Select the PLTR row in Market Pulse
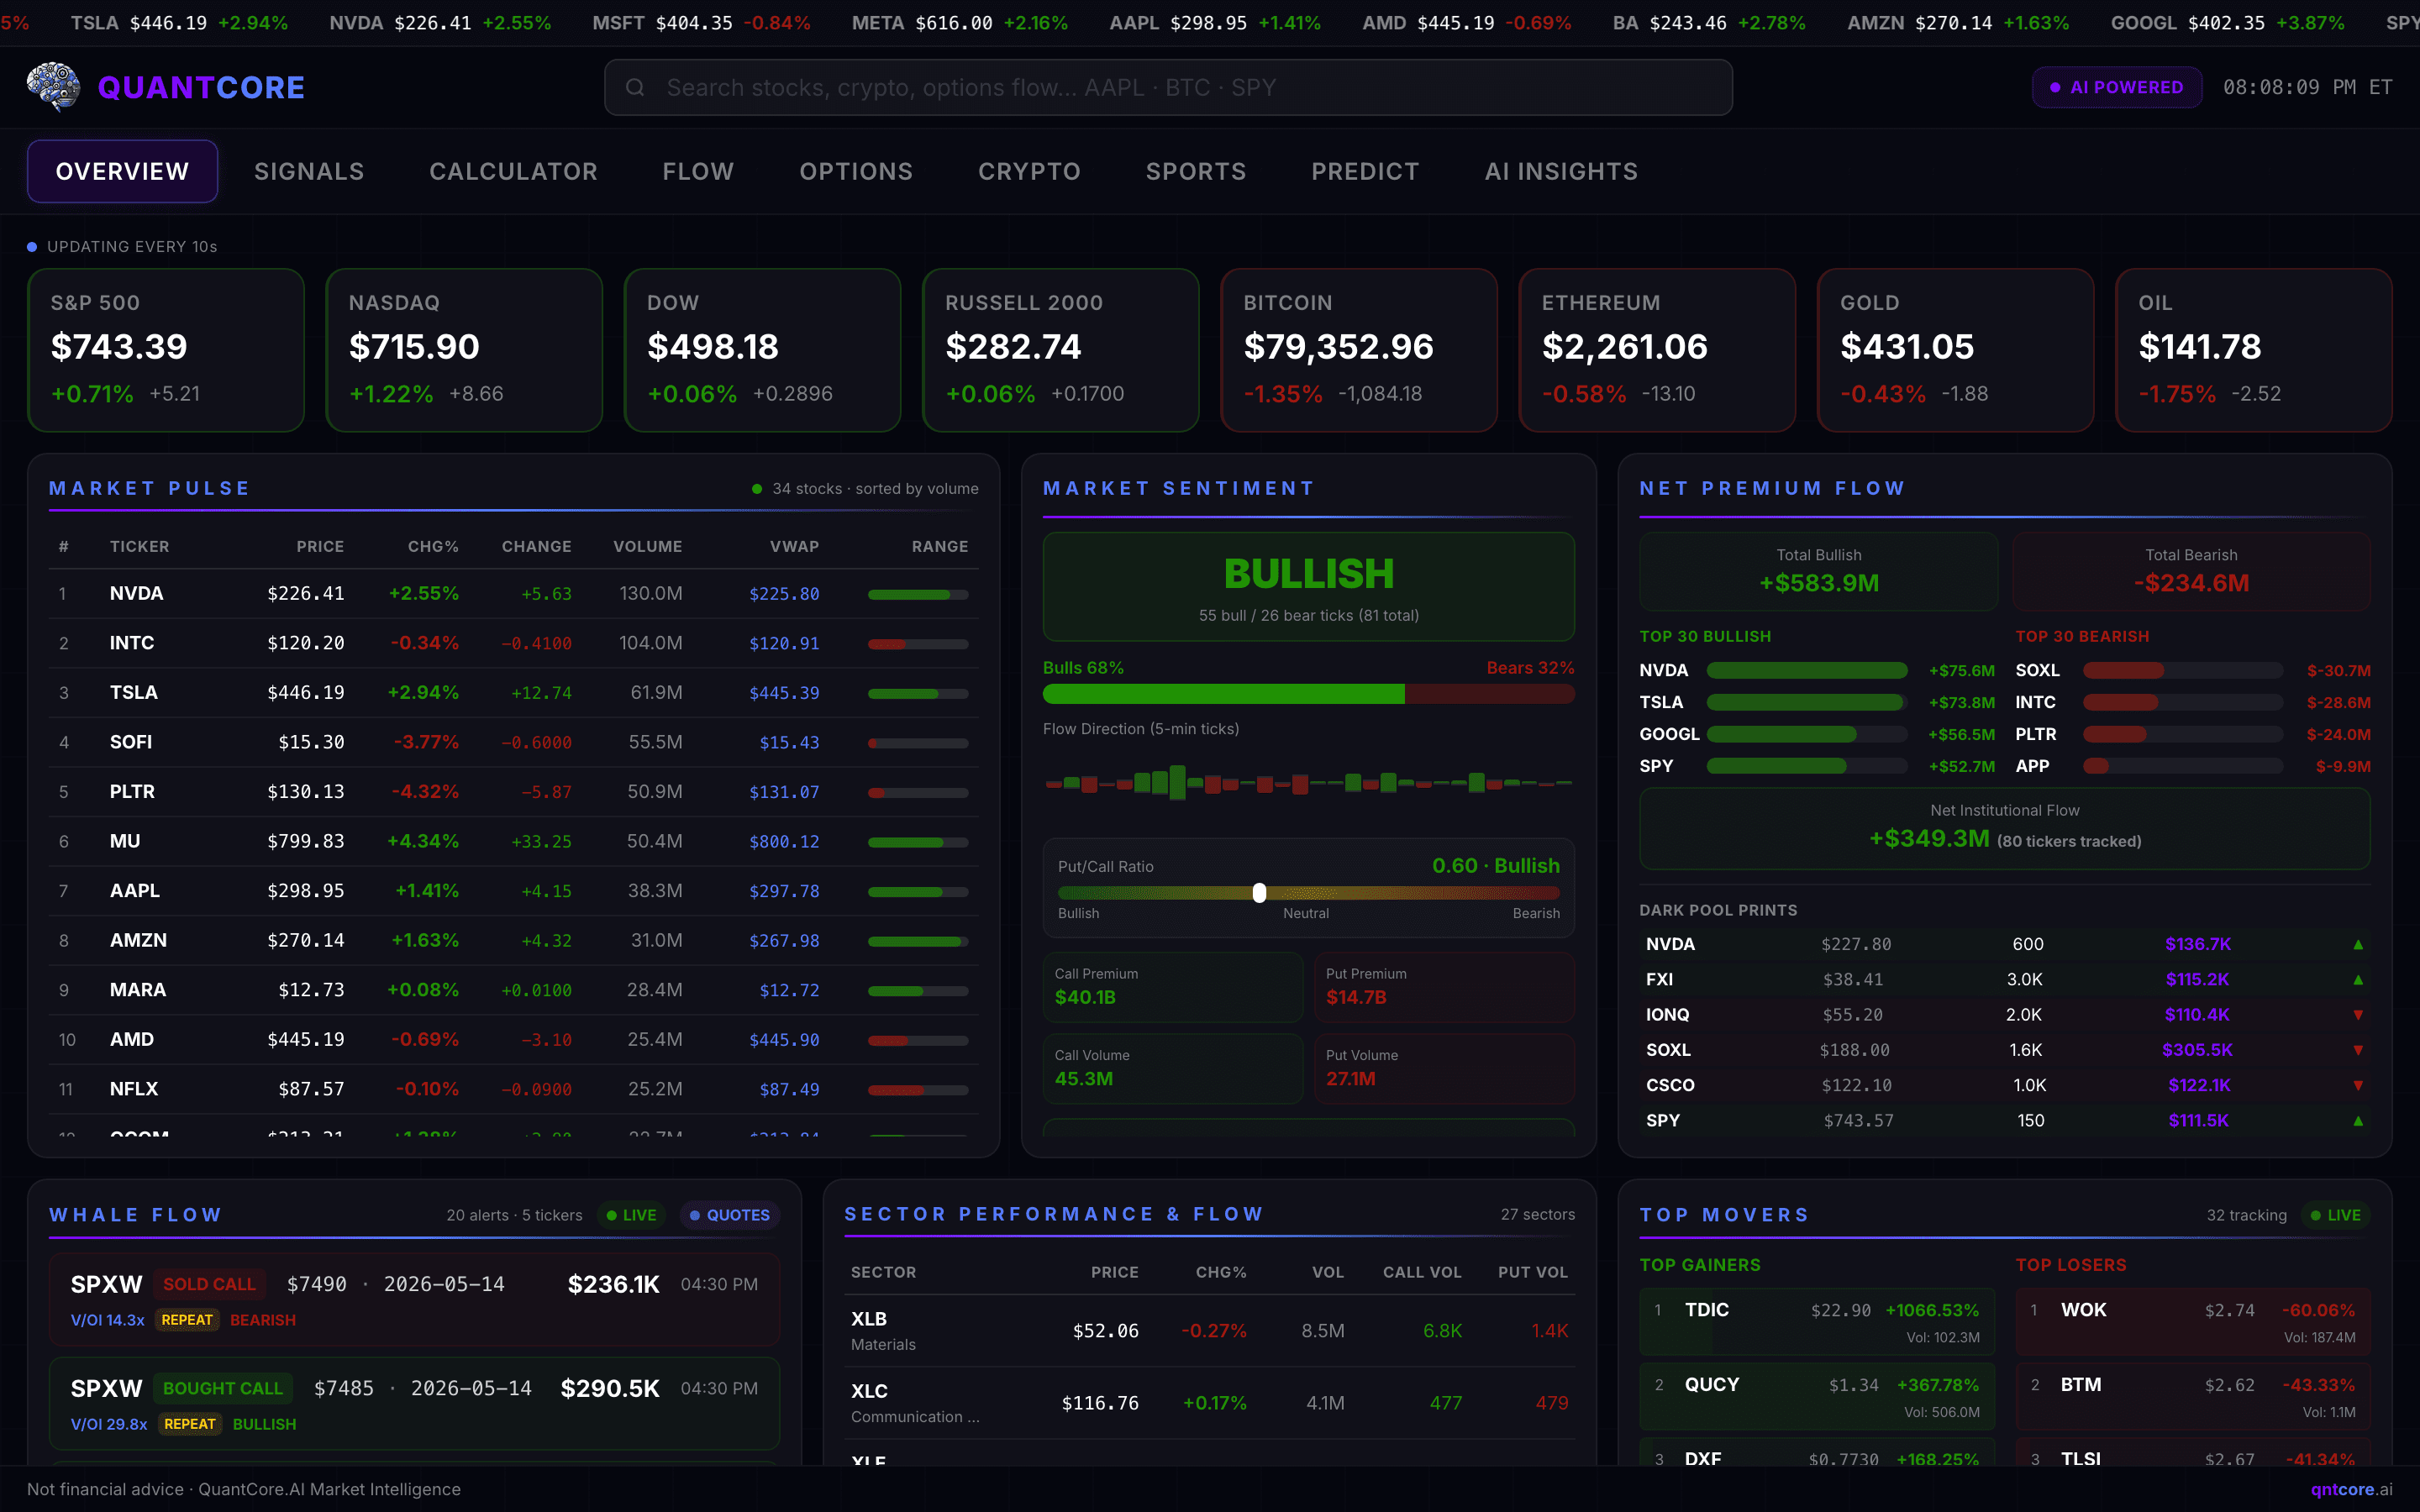 point(513,792)
